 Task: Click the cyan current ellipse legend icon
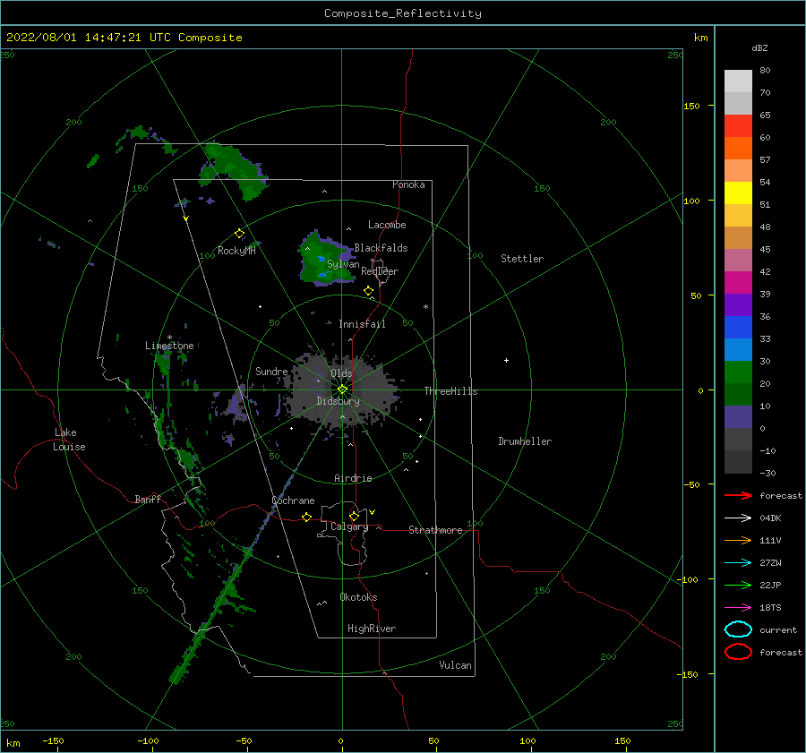(738, 629)
